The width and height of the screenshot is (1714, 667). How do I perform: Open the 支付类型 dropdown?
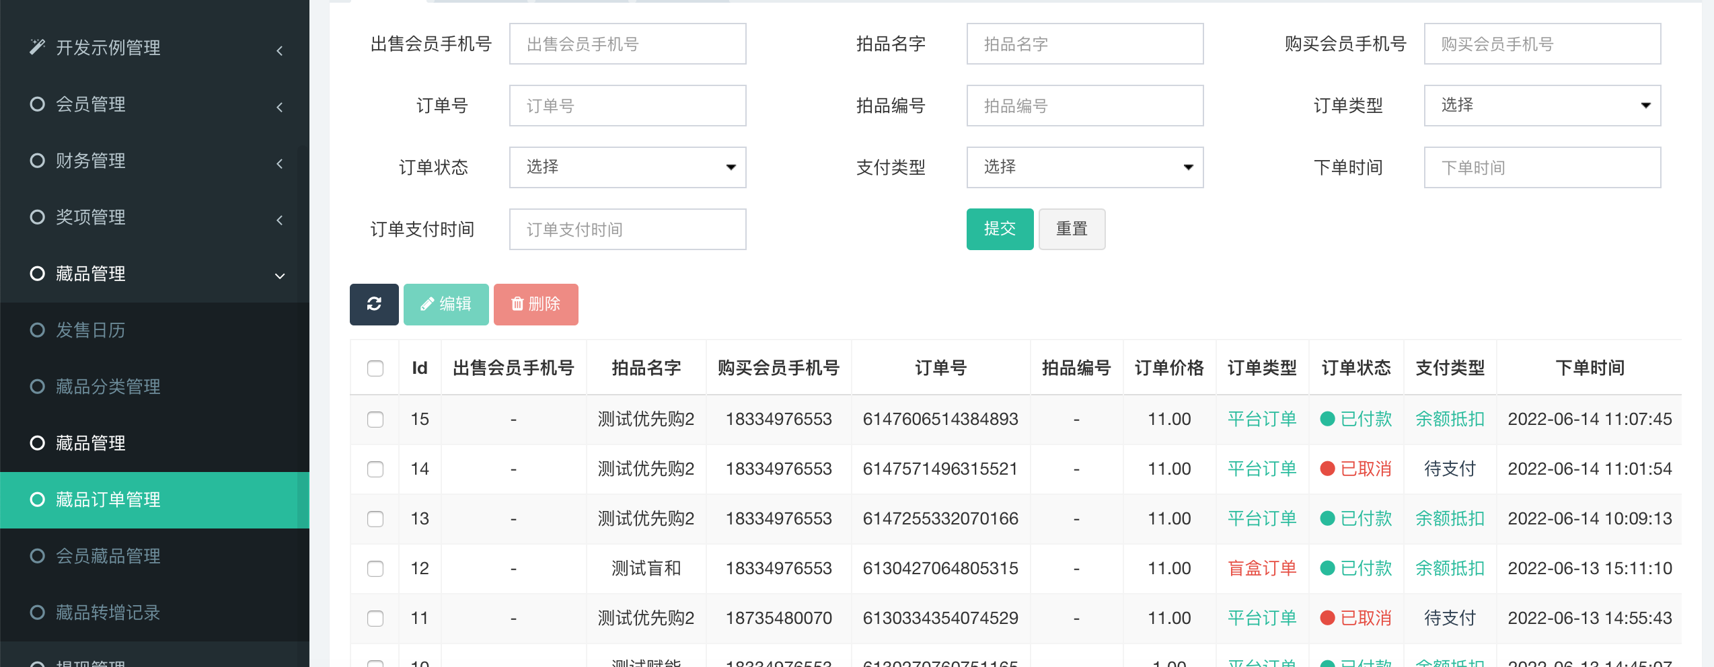pos(1085,167)
